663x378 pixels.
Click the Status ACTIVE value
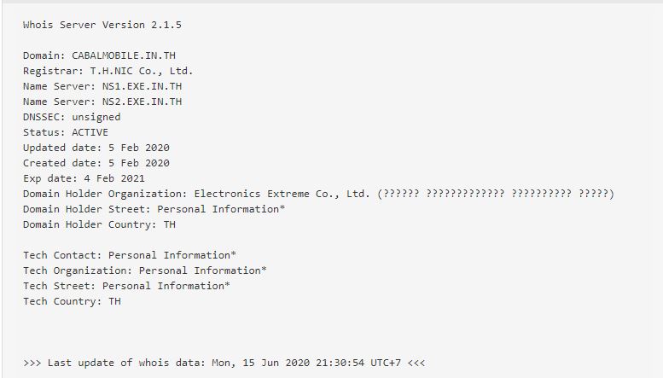click(x=90, y=132)
